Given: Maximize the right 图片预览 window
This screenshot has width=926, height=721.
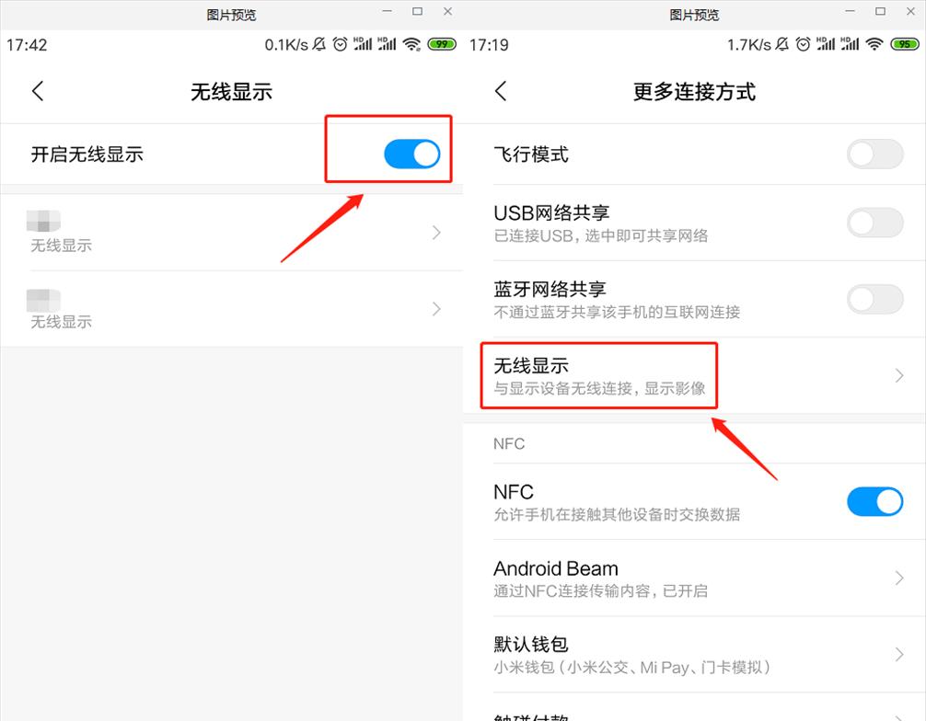Looking at the screenshot, I should pos(881,11).
